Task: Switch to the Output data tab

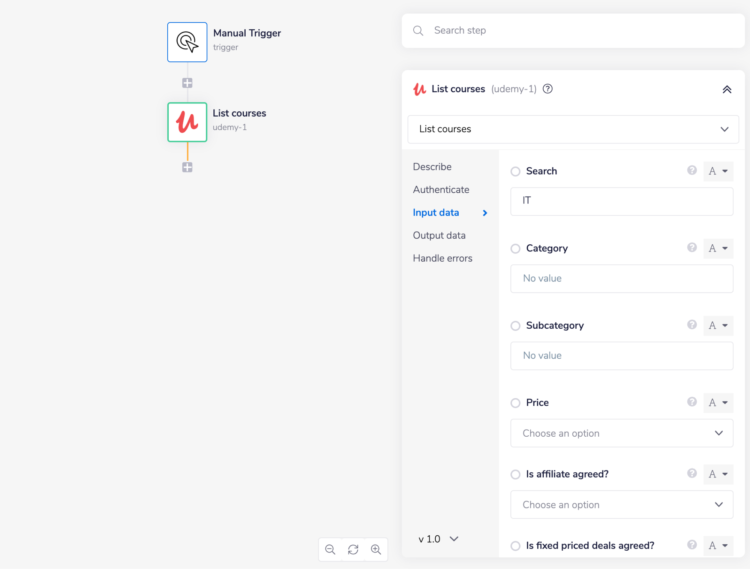Action: tap(439, 235)
